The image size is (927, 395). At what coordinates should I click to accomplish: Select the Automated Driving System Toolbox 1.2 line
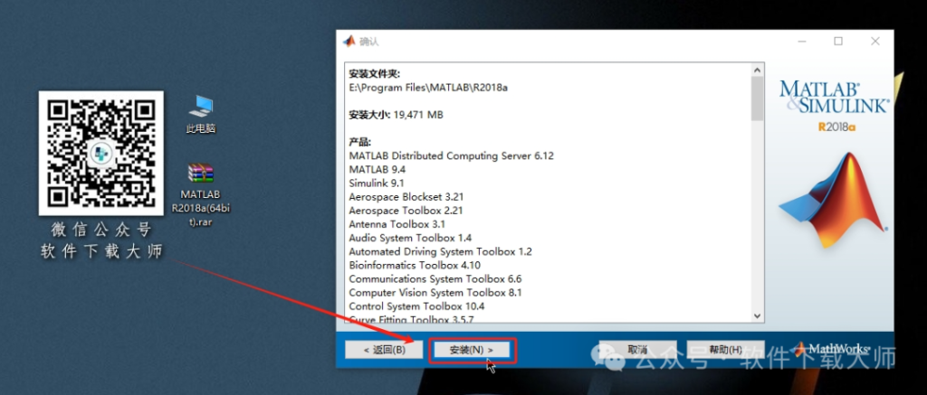441,251
